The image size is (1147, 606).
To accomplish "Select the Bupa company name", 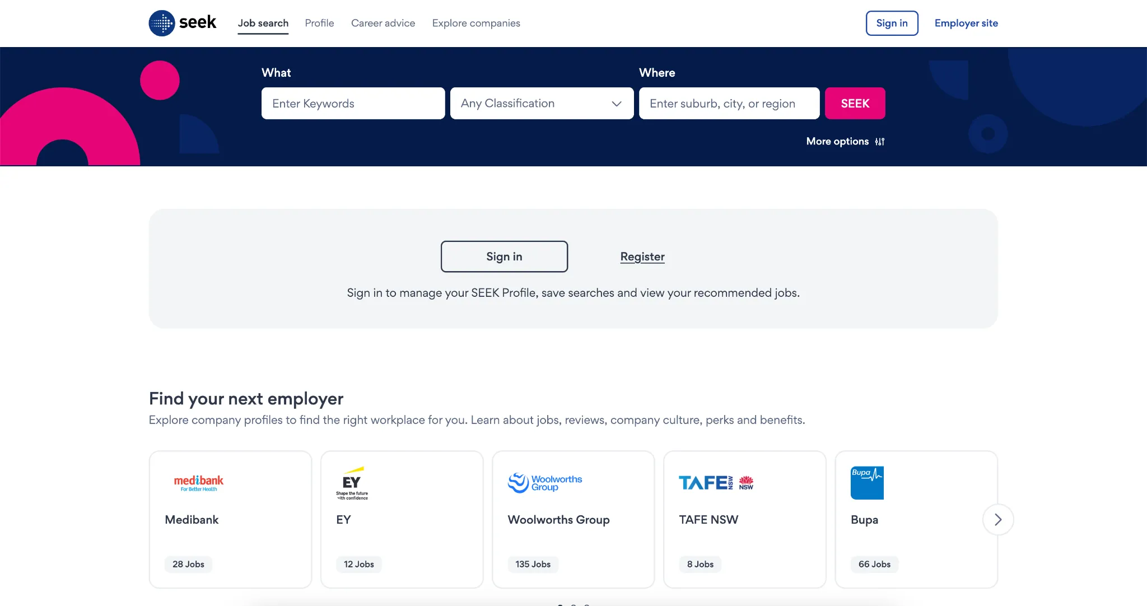I will (864, 520).
